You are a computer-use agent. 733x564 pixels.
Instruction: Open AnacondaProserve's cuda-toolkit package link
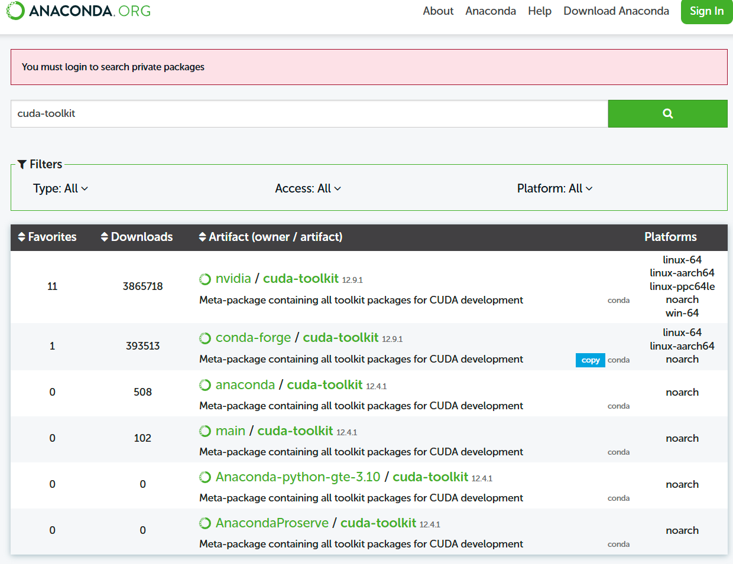(x=378, y=523)
